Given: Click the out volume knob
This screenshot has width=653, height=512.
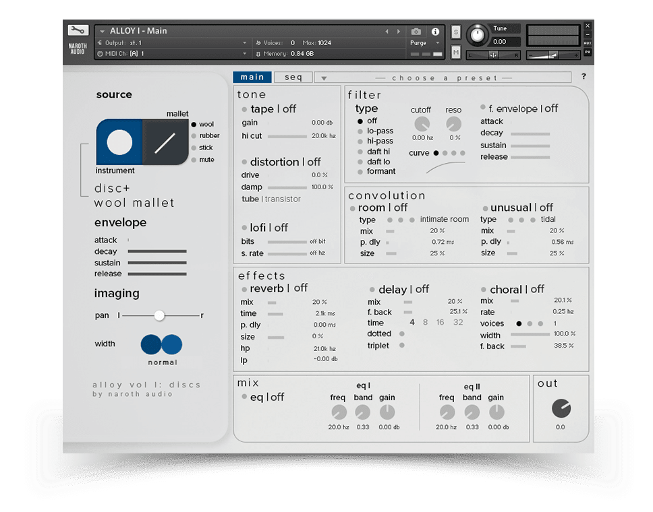Looking at the screenshot, I should point(561,408).
